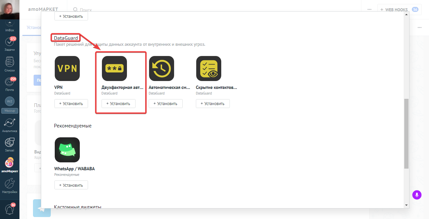Click the scrollbar up arrow
Viewport: 429px width, 219px height.
tap(407, 15)
